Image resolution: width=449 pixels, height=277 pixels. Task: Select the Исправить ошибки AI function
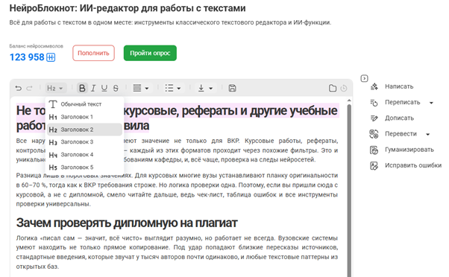[413, 165]
